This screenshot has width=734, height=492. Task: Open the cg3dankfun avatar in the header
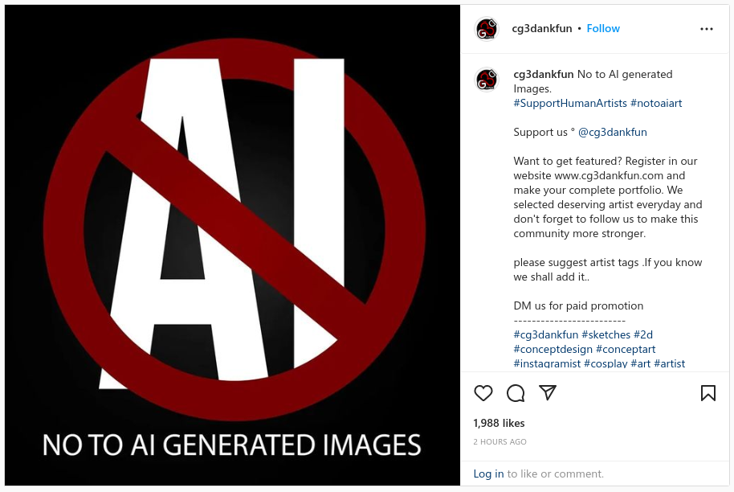click(x=487, y=29)
